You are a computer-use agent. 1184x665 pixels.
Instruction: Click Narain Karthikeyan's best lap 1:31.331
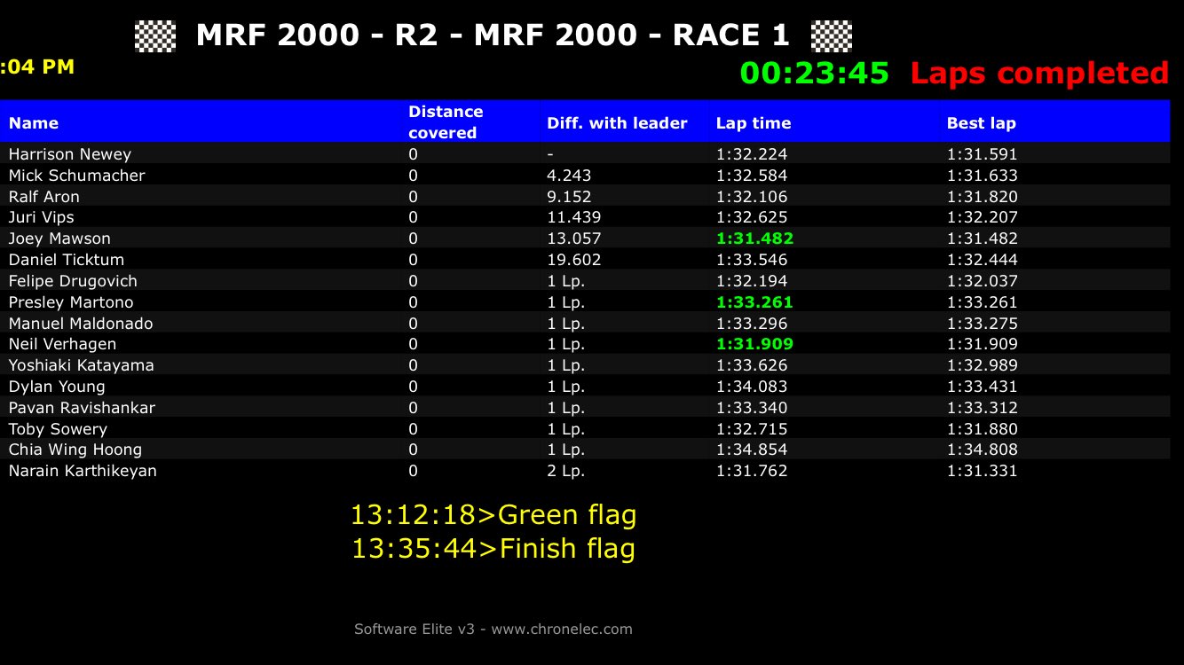click(983, 471)
